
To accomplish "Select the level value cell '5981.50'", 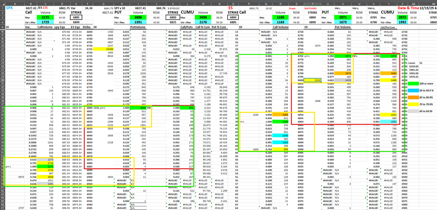I will [x=413, y=70].
